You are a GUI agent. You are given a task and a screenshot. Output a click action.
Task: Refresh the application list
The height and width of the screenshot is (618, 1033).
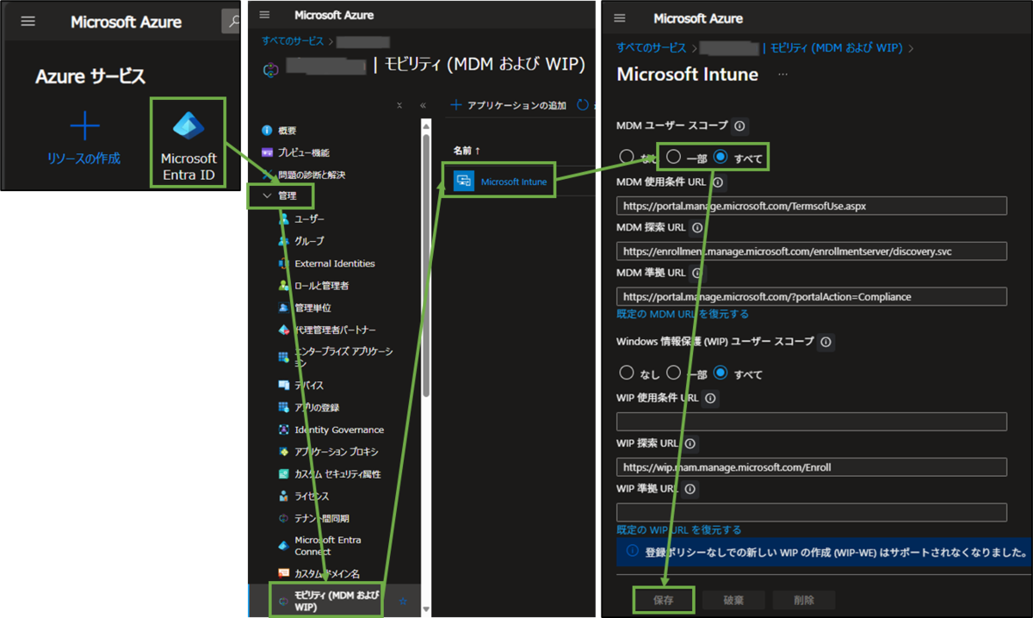tap(583, 105)
